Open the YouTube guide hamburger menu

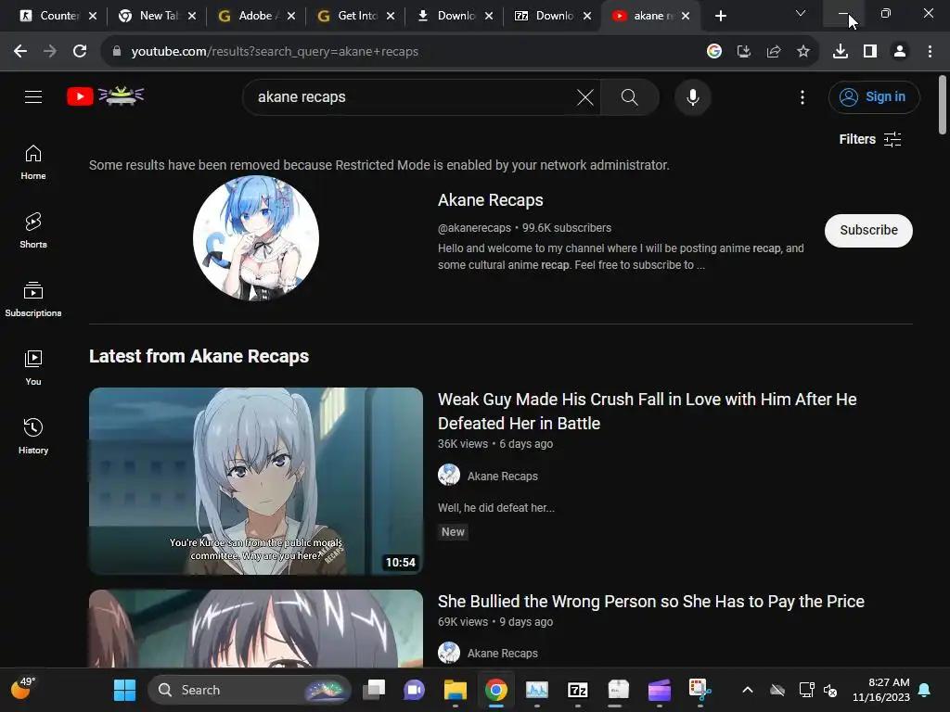pos(33,96)
